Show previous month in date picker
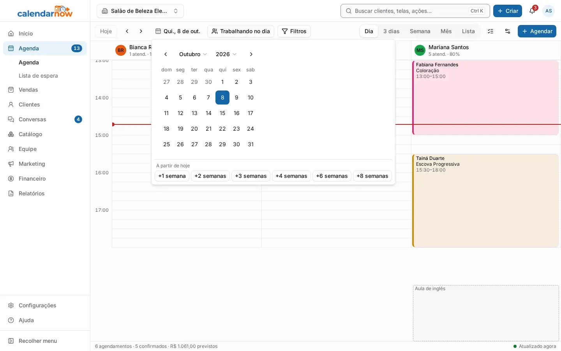 [x=166, y=54]
